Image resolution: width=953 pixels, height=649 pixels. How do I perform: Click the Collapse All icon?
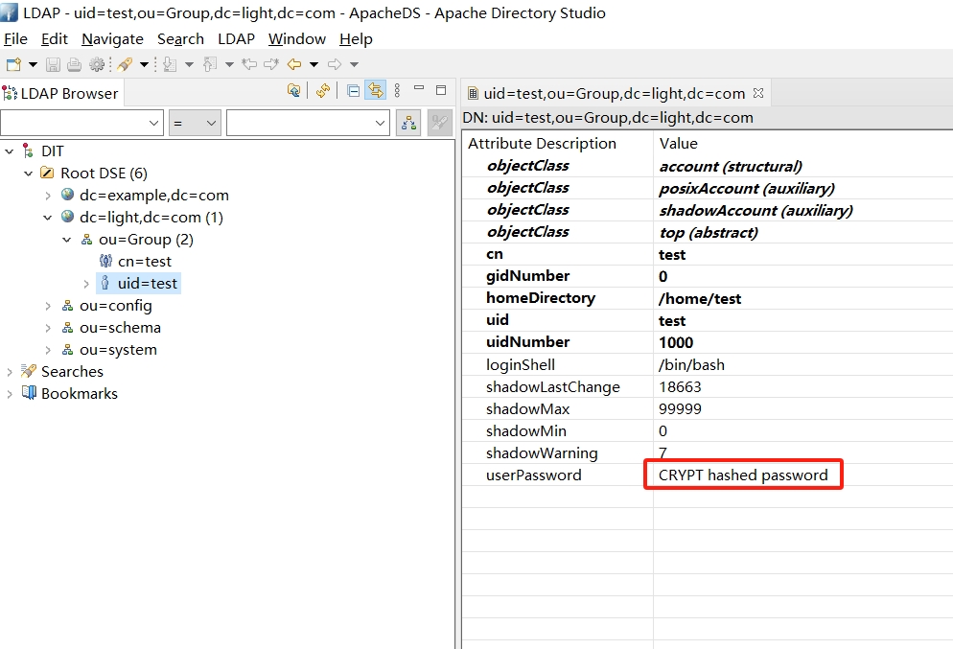tap(354, 90)
